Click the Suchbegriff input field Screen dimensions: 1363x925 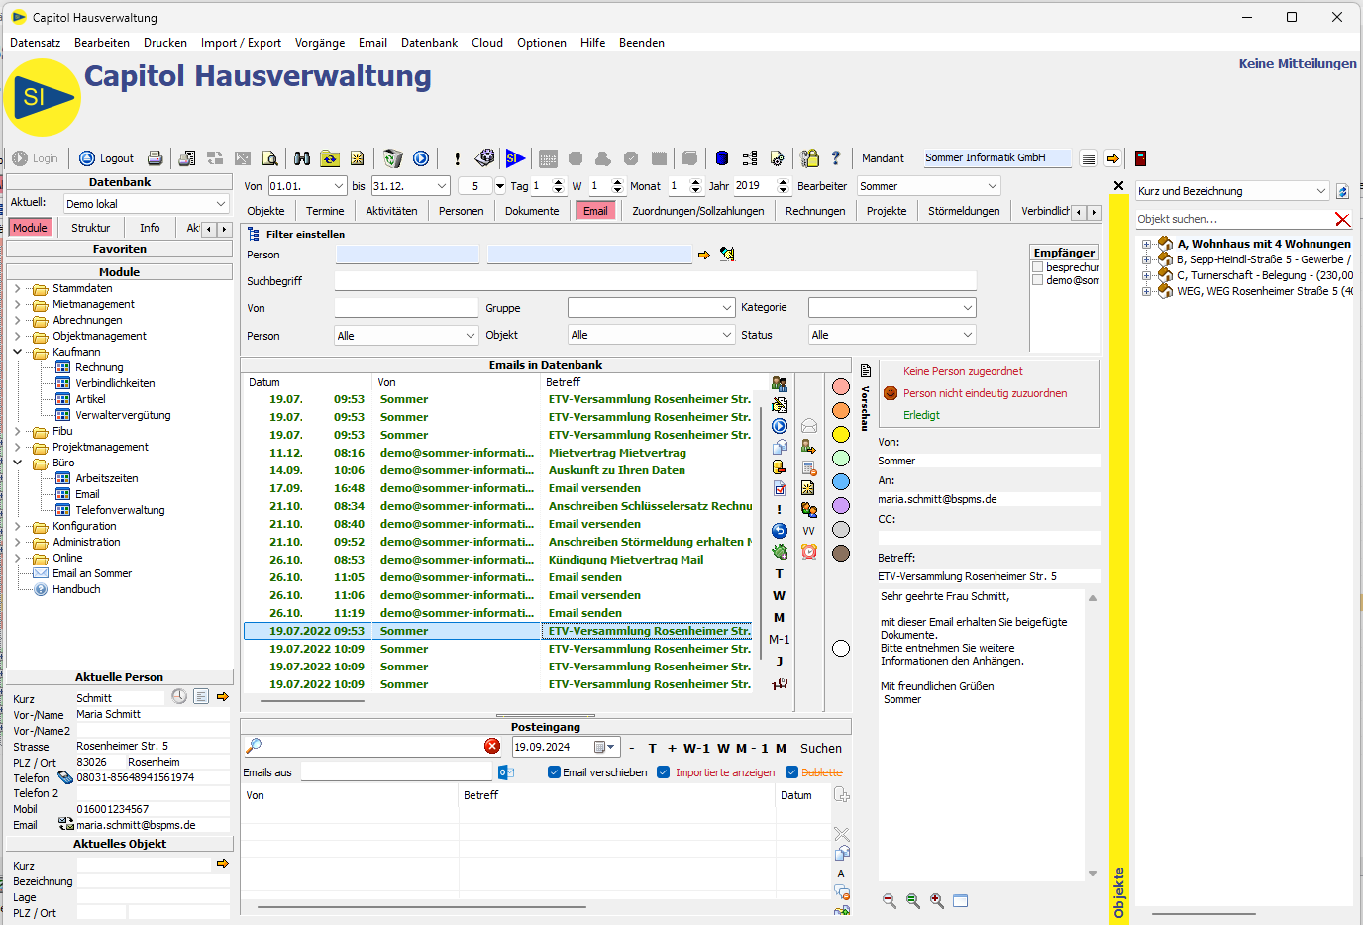pos(655,281)
